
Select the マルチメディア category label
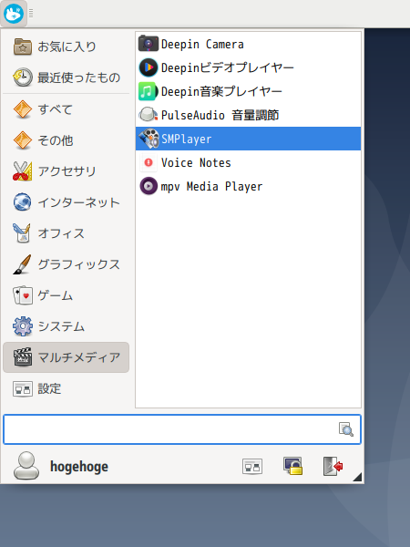pos(78,357)
